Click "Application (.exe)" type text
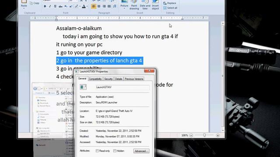The height and width of the screenshot is (157, 280). pos(105,97)
